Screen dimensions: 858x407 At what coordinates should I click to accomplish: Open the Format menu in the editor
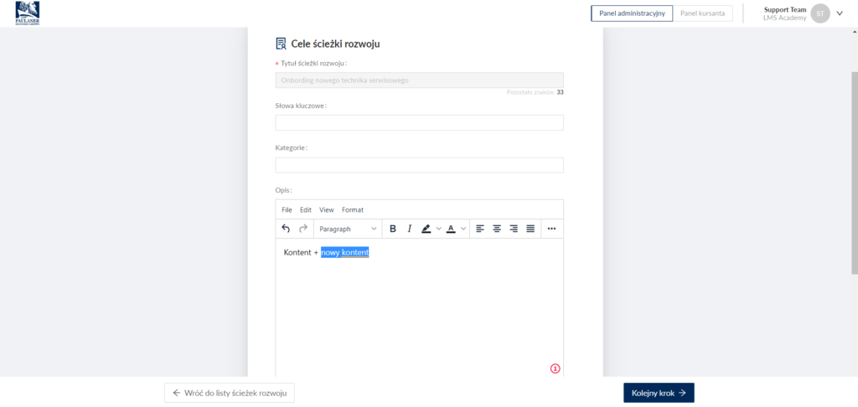pyautogui.click(x=353, y=209)
